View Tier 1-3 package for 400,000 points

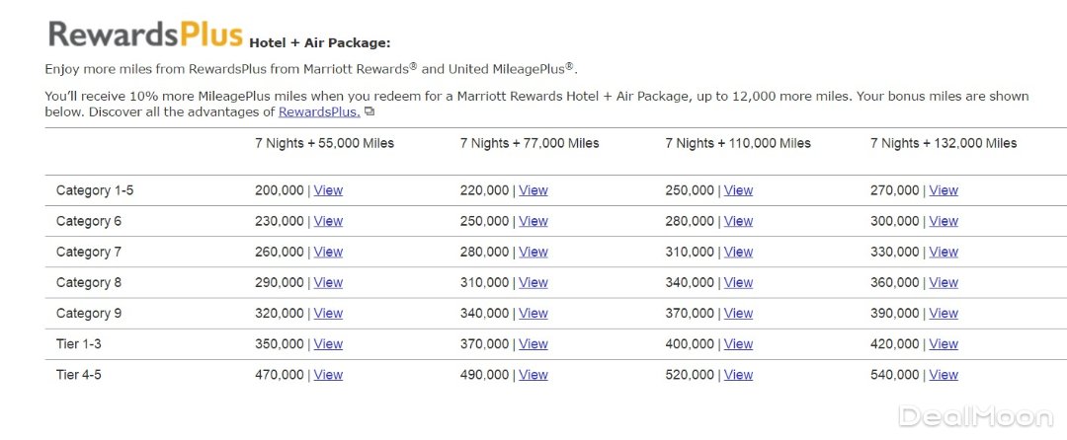click(738, 344)
